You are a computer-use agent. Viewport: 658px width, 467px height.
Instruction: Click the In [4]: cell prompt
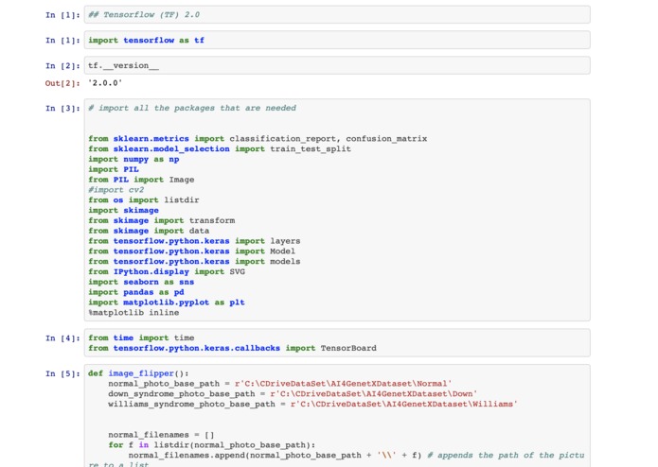click(62, 338)
